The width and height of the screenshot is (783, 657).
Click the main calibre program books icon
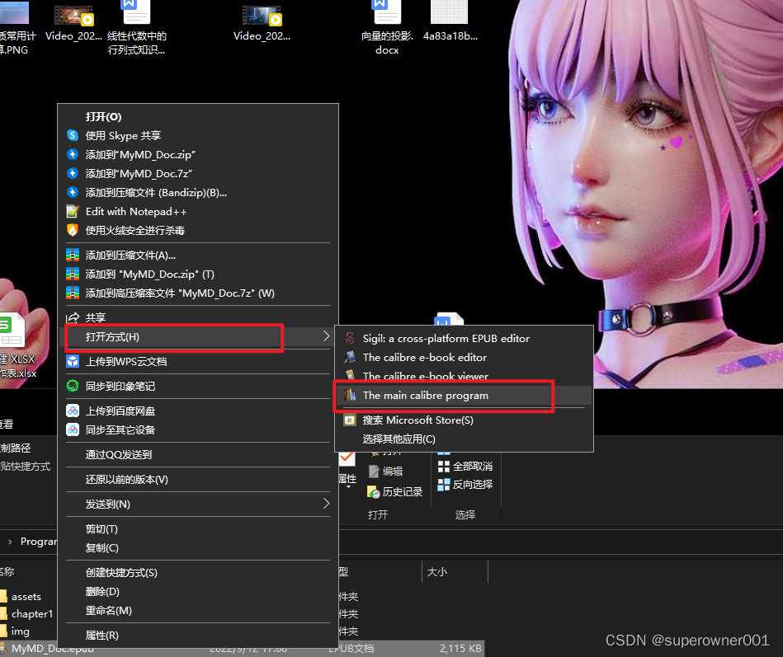point(350,395)
